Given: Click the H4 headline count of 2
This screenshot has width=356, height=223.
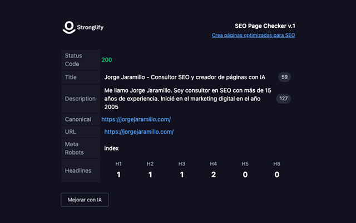Looking at the screenshot, I should pyautogui.click(x=214, y=174).
